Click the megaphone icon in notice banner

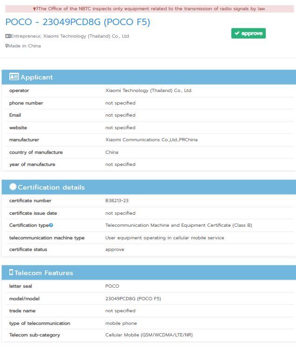pyautogui.click(x=35, y=9)
